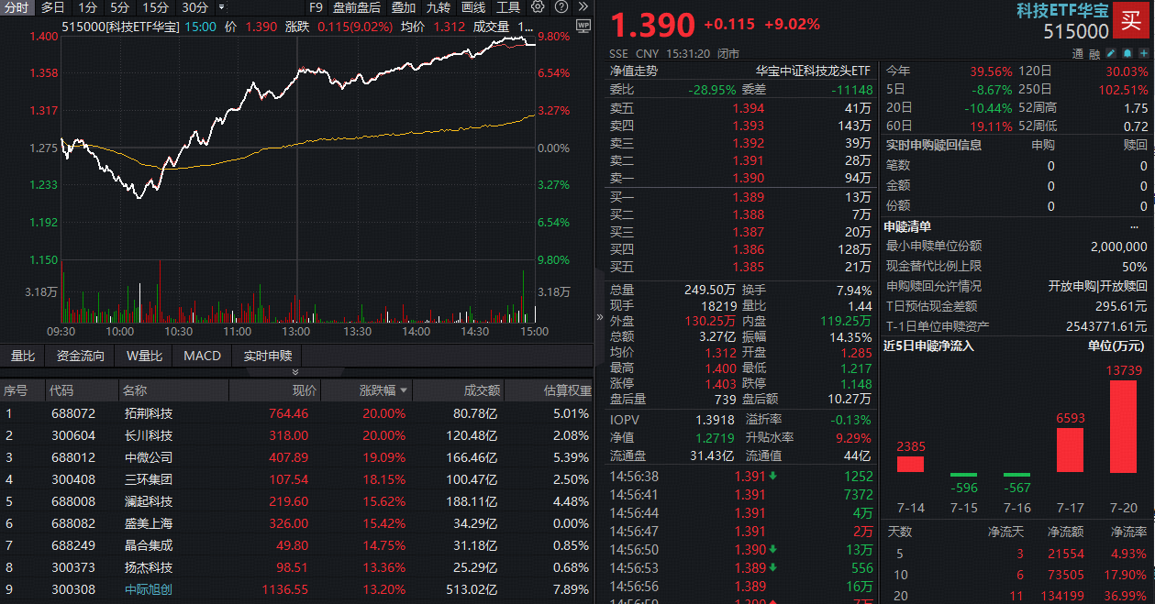This screenshot has width=1155, height=604.
Task: Click the 科技ETF华宝 title name
Action: click(x=1062, y=11)
